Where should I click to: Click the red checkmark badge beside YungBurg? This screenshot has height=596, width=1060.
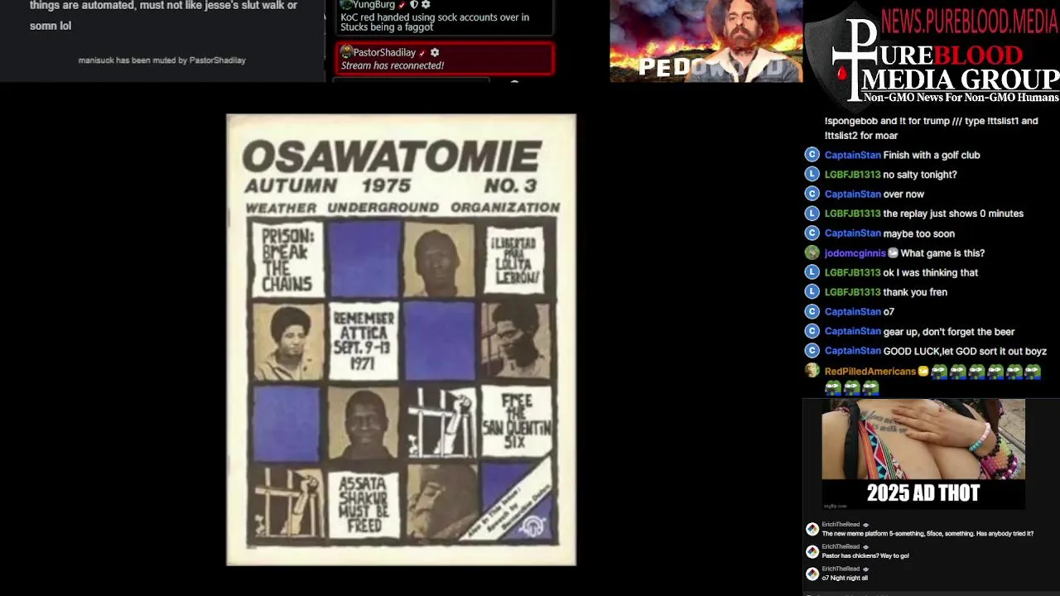tap(402, 5)
